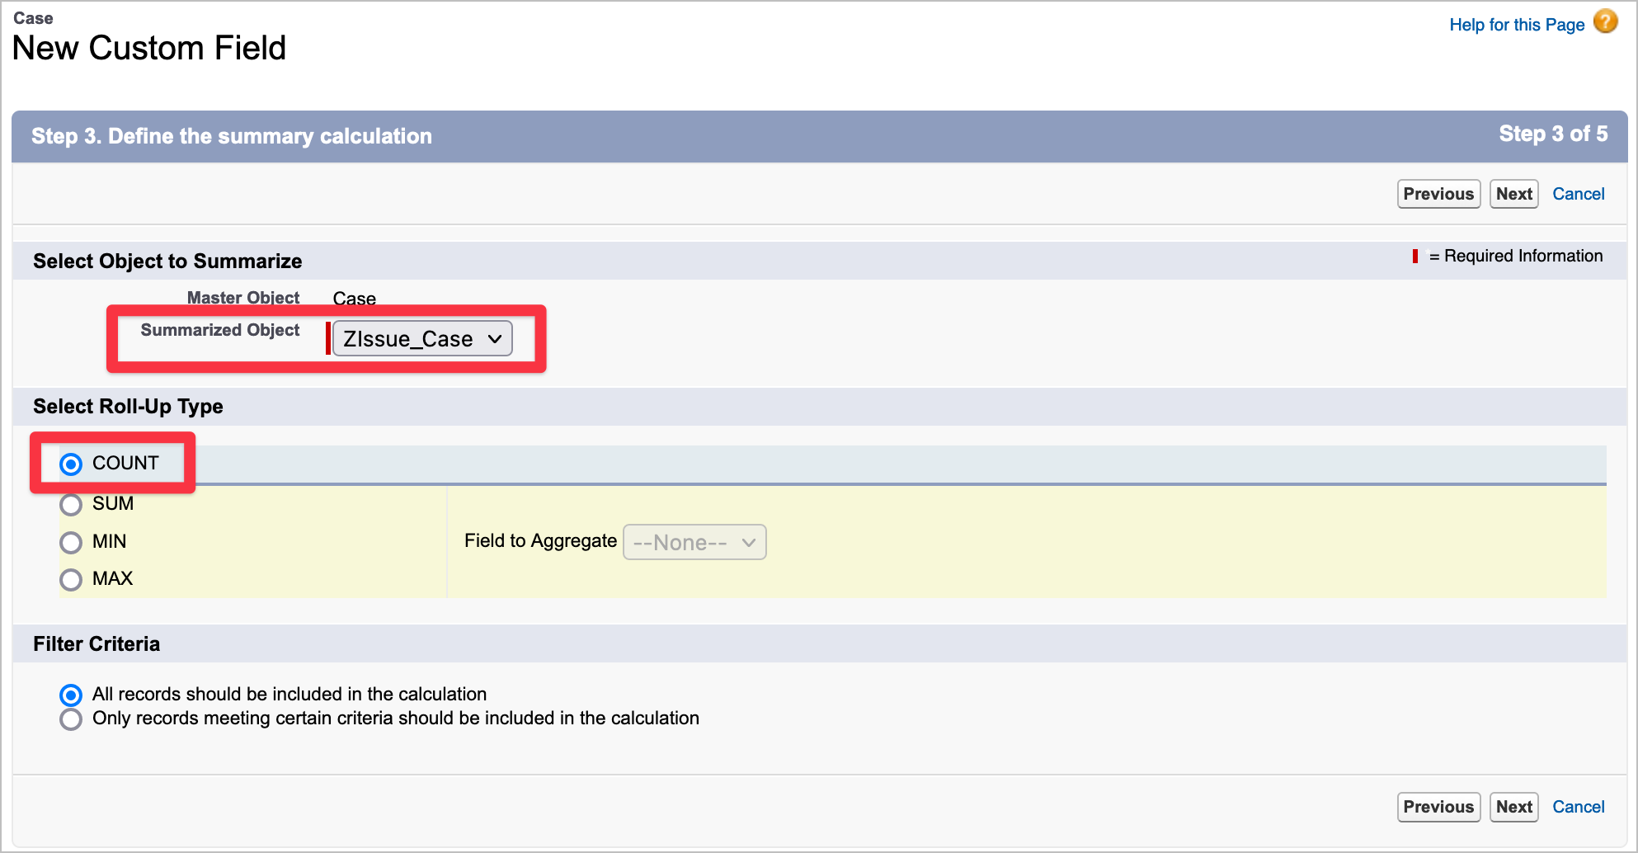
Task: Click the bottom Cancel link
Action: pyautogui.click(x=1578, y=807)
